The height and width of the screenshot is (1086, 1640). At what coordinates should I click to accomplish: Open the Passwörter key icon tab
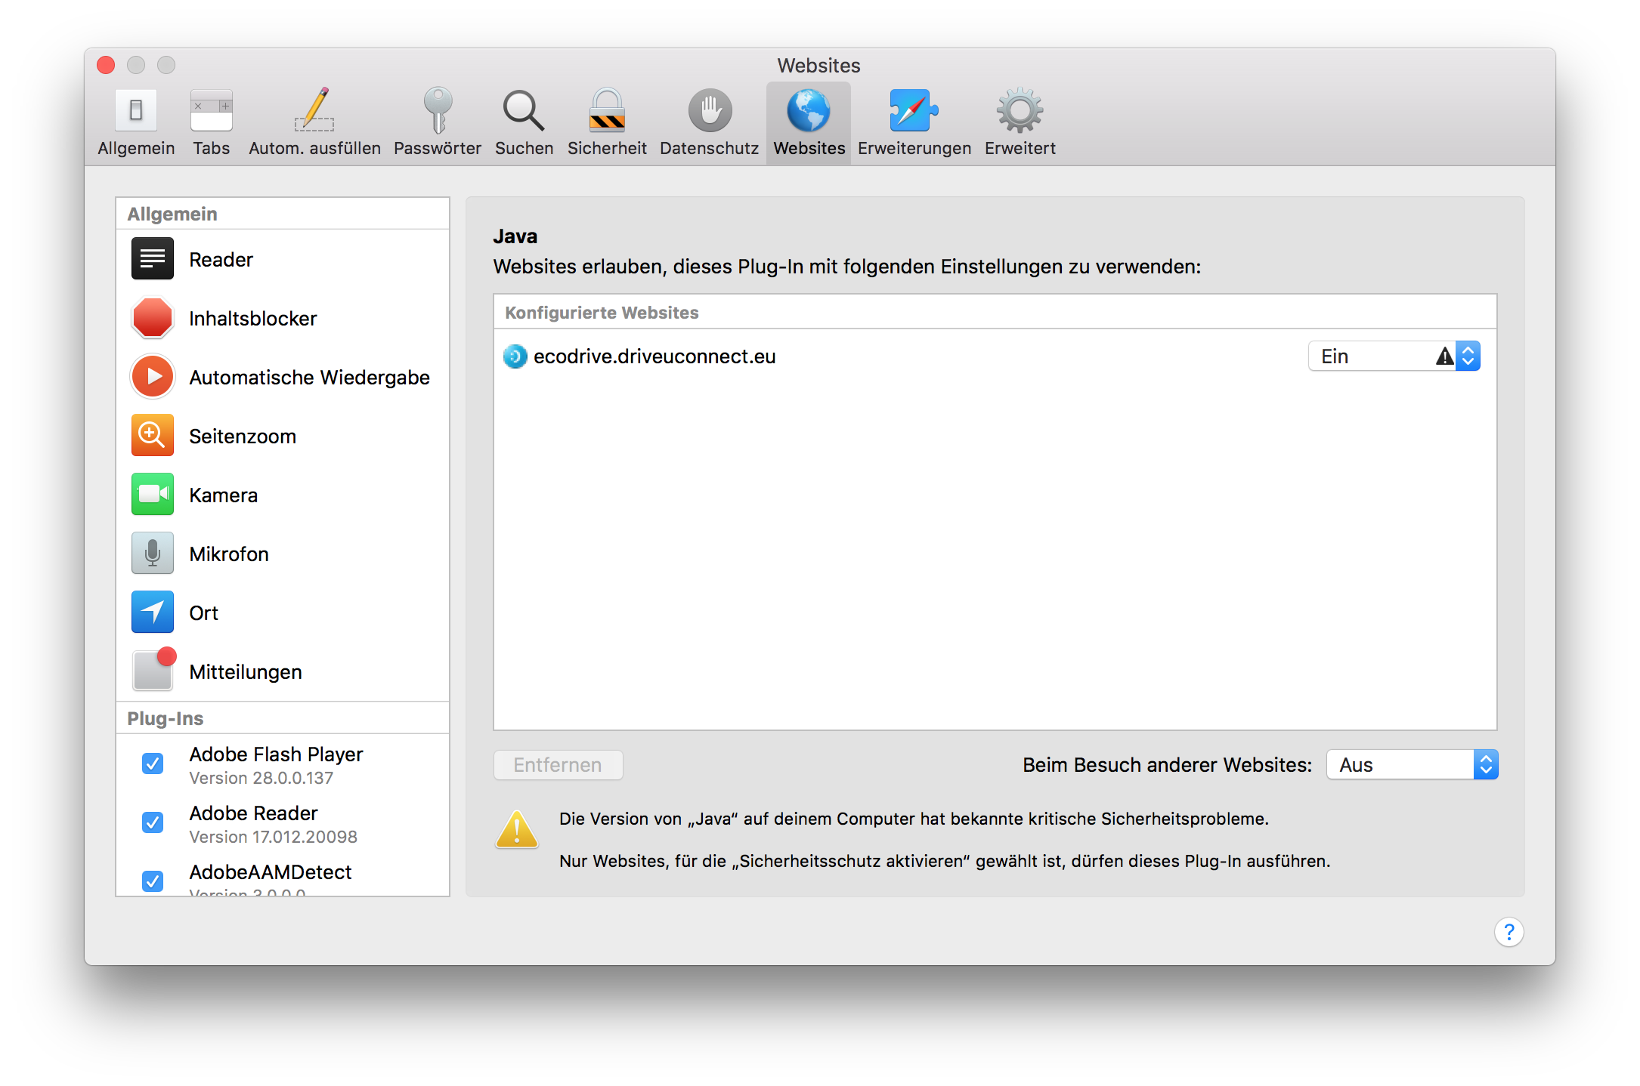438,121
